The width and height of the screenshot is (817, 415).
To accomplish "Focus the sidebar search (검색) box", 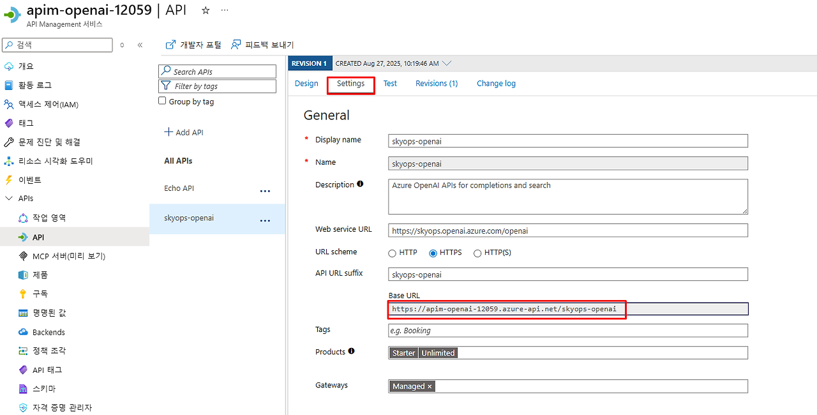I will [57, 45].
